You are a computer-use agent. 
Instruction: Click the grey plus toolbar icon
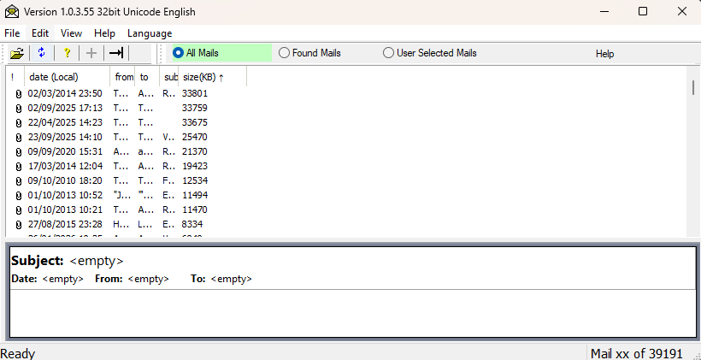point(91,53)
